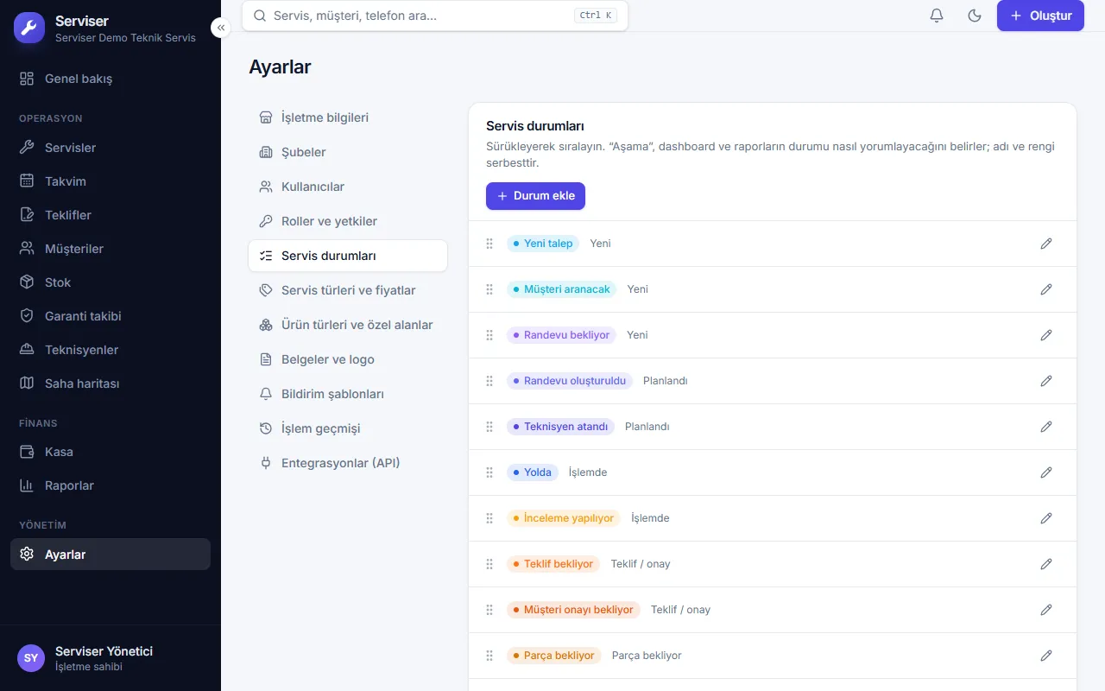
Task: Select İşletme bilgileri settings tab
Action: click(x=348, y=117)
